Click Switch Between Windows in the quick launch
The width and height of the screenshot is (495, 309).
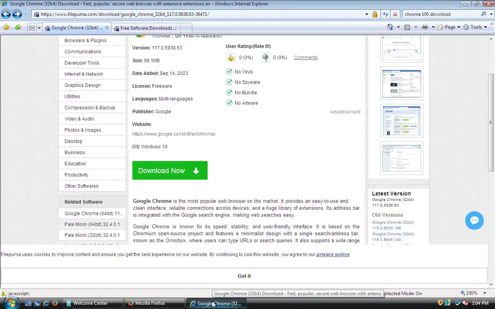pyautogui.click(x=37, y=303)
